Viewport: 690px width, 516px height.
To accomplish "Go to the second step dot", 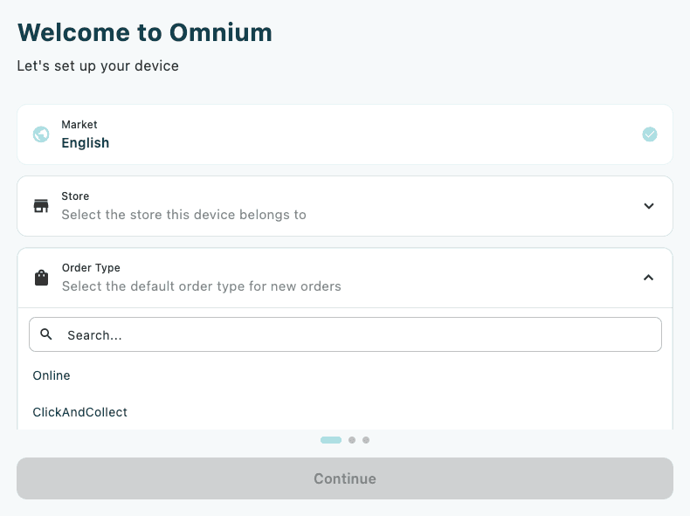I will (x=352, y=440).
